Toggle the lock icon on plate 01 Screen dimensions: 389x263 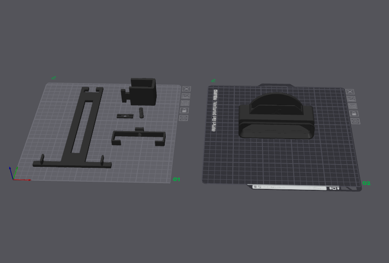tap(184, 110)
